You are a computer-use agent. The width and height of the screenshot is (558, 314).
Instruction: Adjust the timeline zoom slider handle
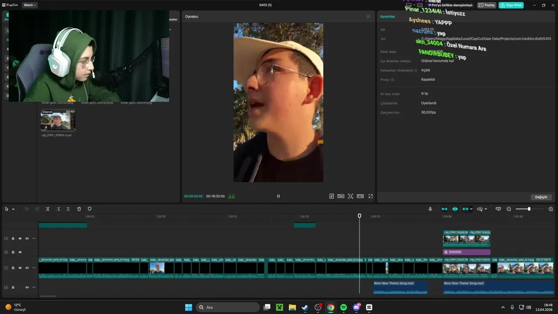[529, 209]
